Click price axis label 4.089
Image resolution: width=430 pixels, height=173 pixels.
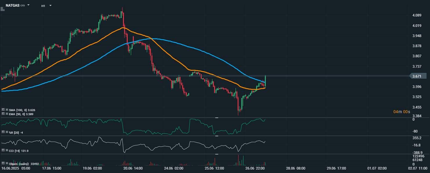tap(417, 15)
